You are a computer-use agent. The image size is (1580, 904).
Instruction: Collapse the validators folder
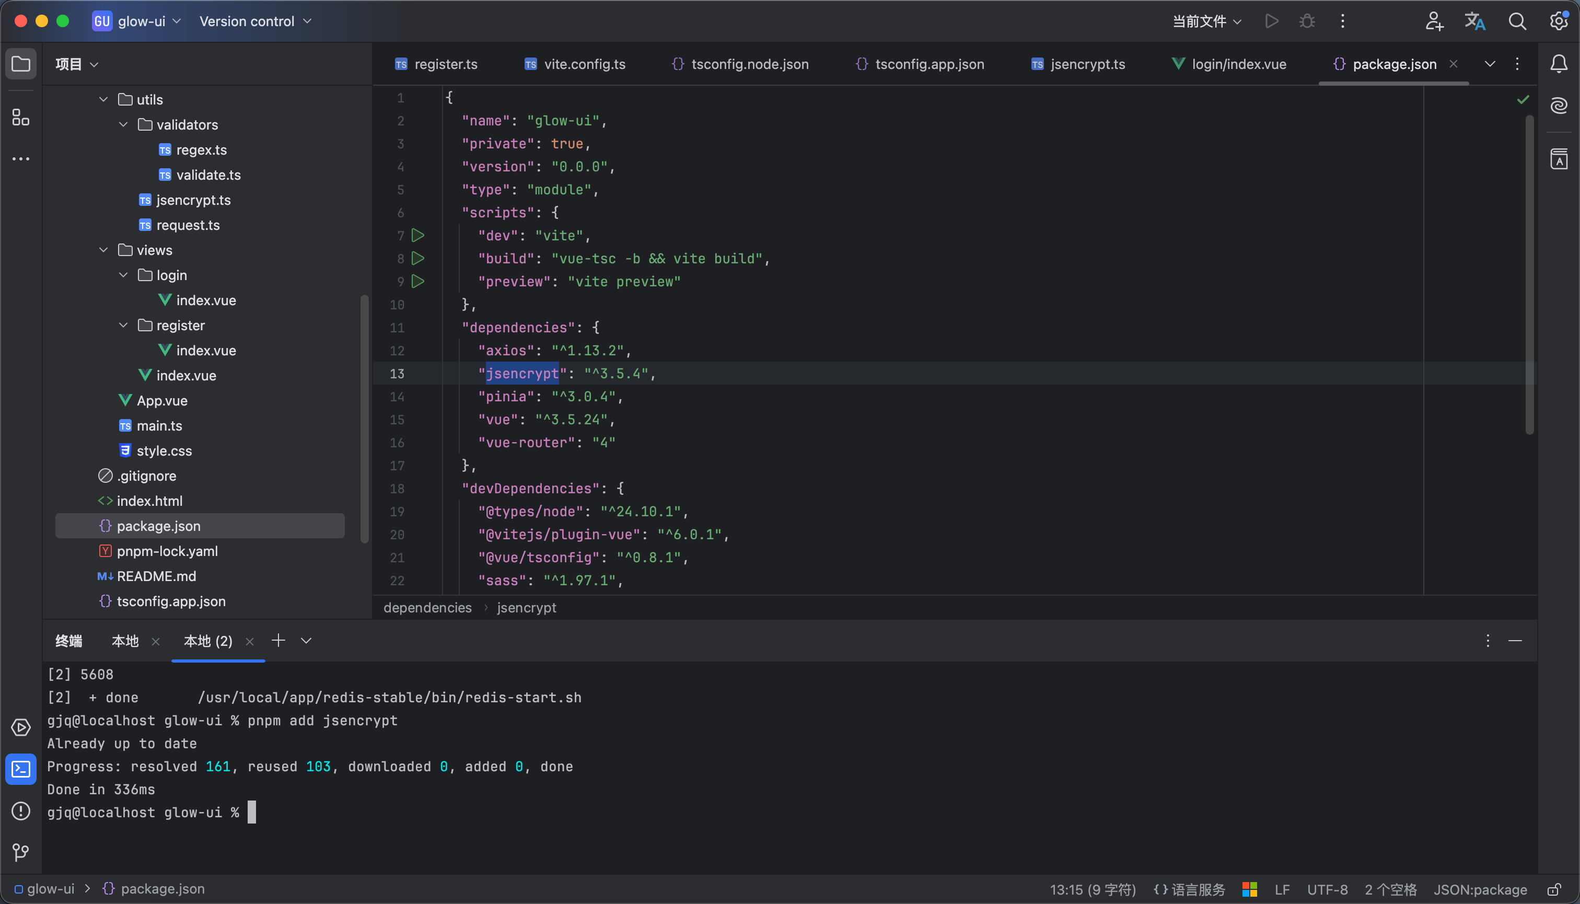coord(123,125)
